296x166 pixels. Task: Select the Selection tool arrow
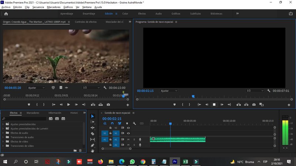(92, 116)
